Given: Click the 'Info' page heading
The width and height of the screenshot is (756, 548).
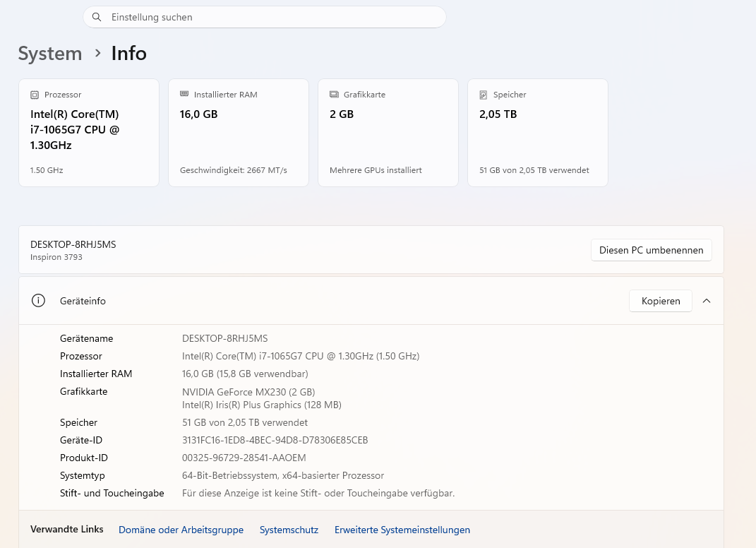Looking at the screenshot, I should coord(128,53).
